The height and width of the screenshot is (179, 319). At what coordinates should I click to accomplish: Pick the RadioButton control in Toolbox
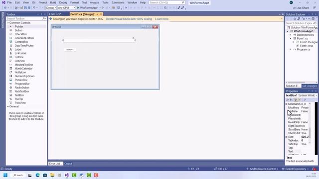click(x=22, y=88)
